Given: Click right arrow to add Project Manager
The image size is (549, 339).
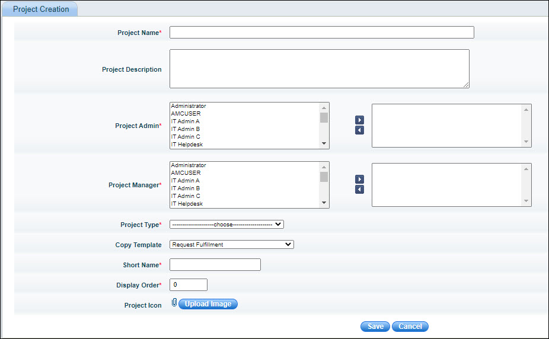Looking at the screenshot, I should coord(359,180).
